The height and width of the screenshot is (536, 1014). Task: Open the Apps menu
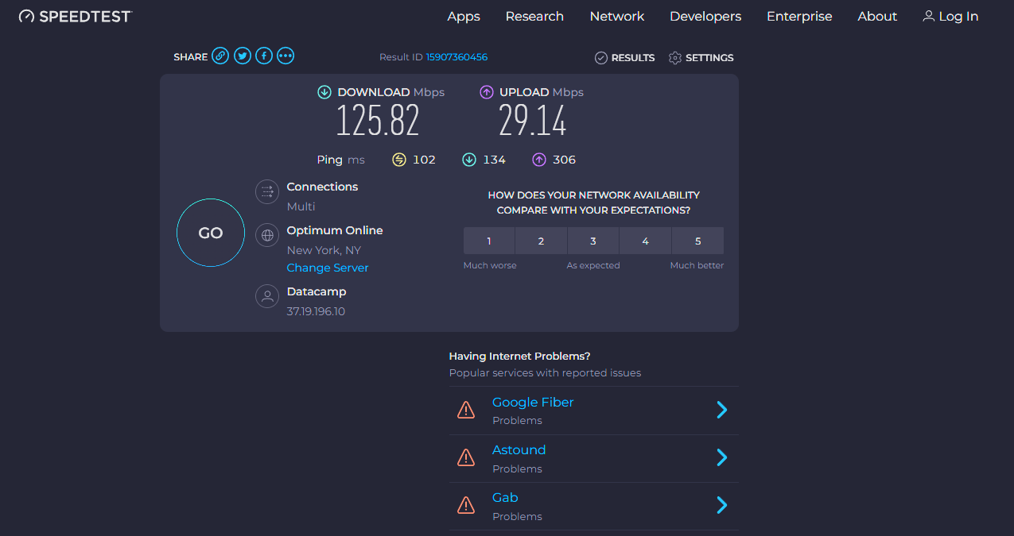(463, 16)
